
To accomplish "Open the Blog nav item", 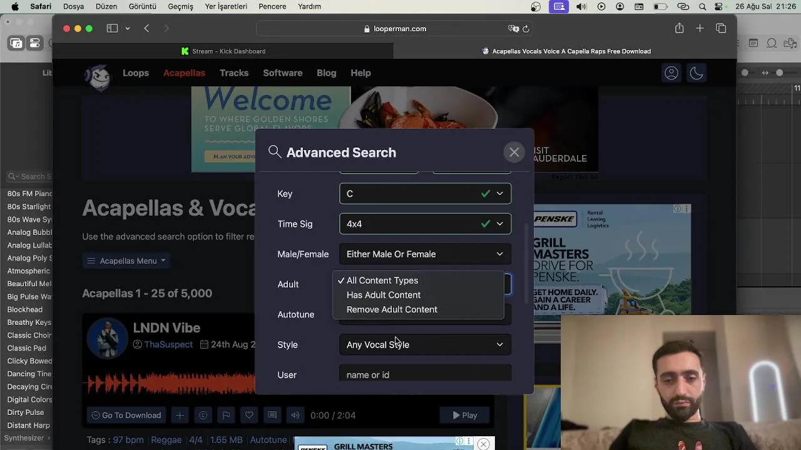I will [326, 73].
